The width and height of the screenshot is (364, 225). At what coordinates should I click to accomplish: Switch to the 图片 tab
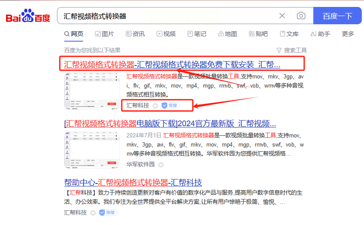click(104, 34)
